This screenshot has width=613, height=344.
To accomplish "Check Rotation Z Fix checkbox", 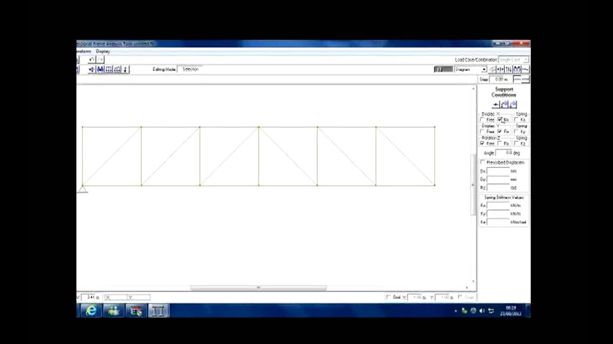I will point(500,143).
